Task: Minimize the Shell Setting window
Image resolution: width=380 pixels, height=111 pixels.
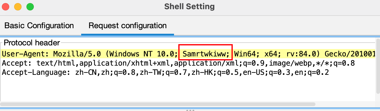Action: [18, 6]
